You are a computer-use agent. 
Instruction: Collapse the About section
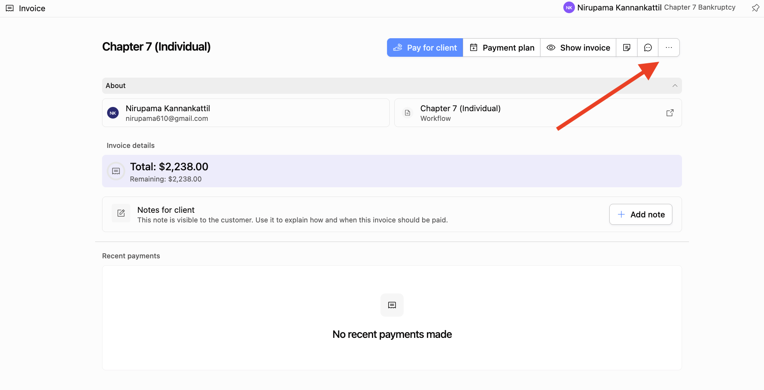pos(675,86)
